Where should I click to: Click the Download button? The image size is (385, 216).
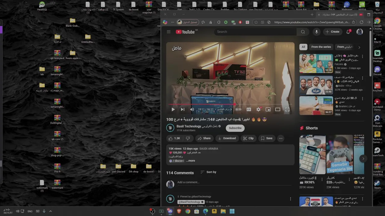227,138
